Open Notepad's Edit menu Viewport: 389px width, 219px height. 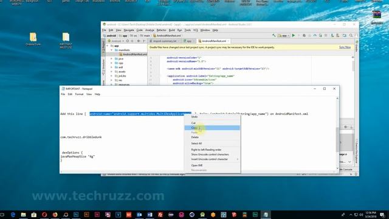(x=70, y=94)
